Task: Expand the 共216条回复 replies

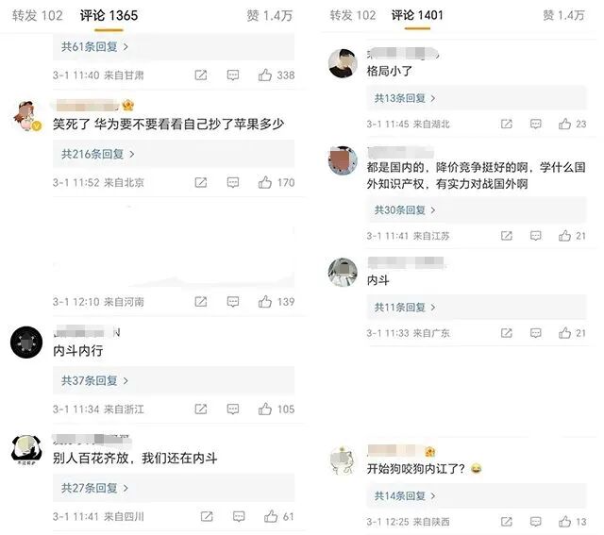Action: (98, 154)
